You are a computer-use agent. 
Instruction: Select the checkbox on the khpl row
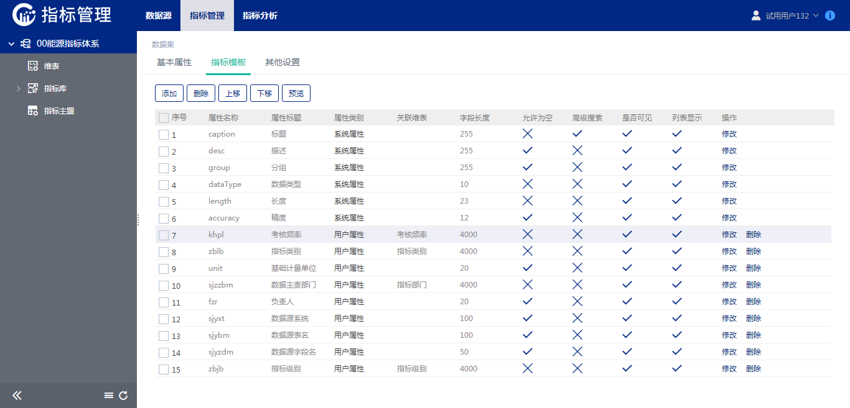coord(164,234)
